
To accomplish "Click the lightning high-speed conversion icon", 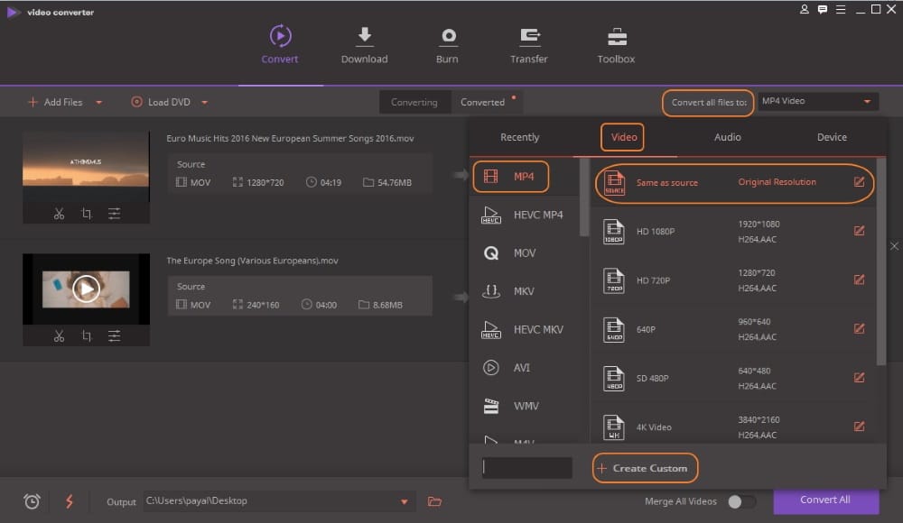I will [69, 501].
